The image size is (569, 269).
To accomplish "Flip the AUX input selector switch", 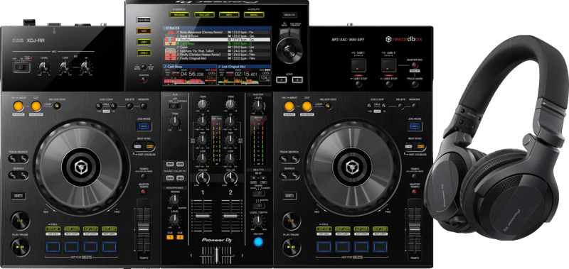I will 175,106.
